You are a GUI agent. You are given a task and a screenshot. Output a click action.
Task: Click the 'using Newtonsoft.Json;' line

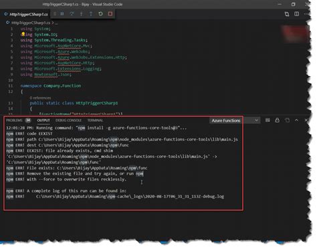click(46, 74)
